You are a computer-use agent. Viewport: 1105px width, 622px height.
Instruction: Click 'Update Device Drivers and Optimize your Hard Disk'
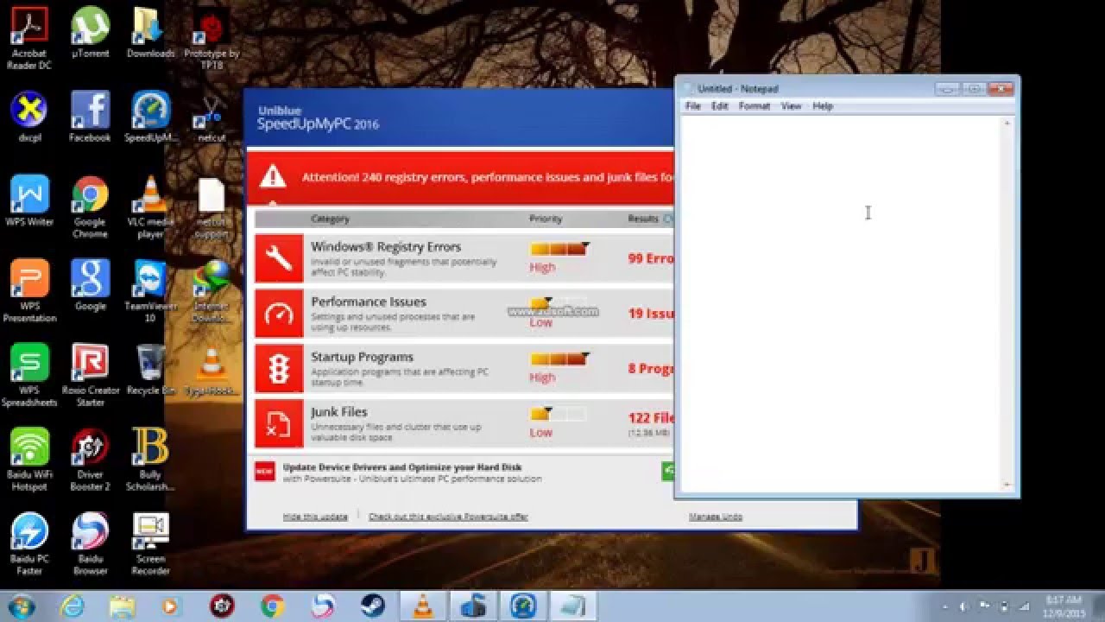click(x=402, y=467)
